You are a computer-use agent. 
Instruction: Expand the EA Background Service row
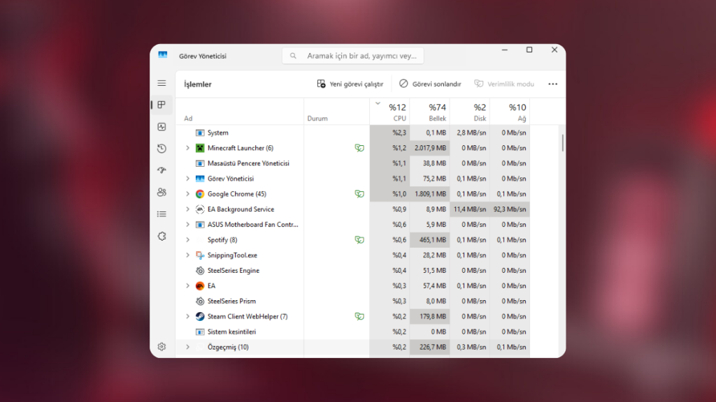pos(187,209)
